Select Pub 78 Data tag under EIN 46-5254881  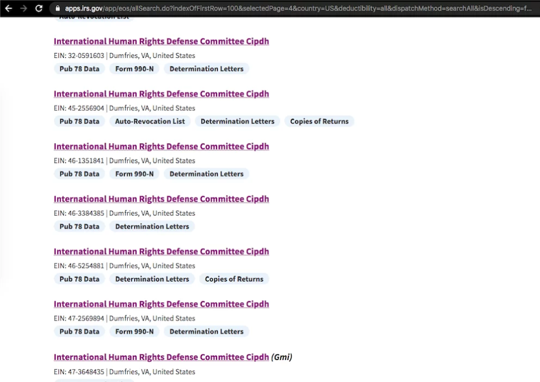tap(79, 279)
